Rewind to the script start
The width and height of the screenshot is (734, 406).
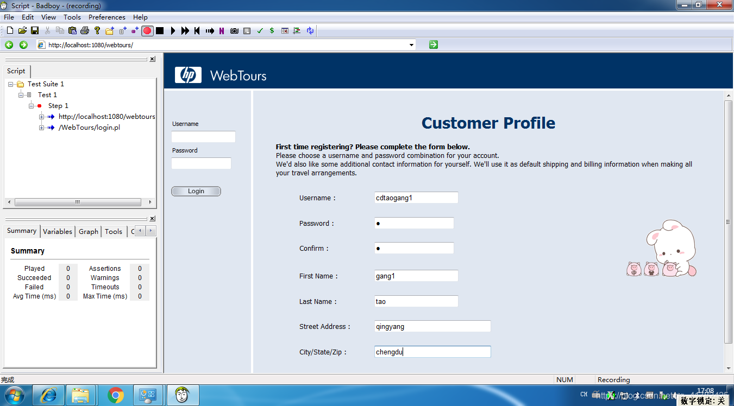pos(197,31)
